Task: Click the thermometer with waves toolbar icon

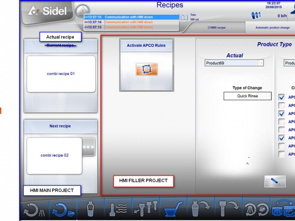Action: (x=118, y=209)
